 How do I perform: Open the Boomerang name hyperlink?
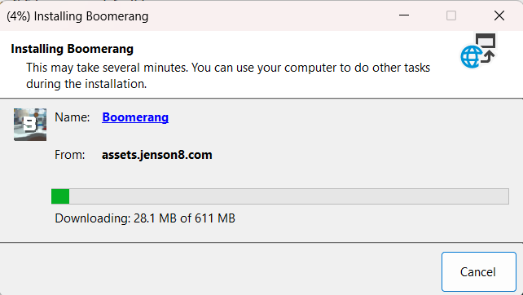click(135, 117)
